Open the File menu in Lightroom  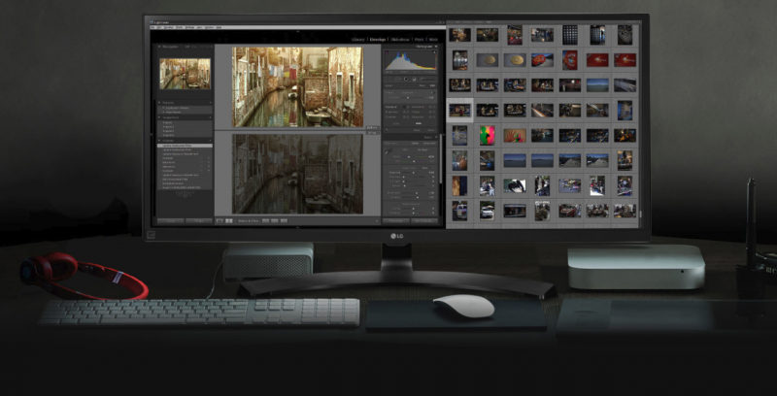point(153,28)
